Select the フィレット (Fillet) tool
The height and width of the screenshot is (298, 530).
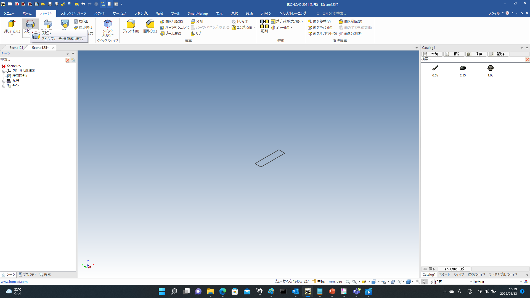pos(131,24)
